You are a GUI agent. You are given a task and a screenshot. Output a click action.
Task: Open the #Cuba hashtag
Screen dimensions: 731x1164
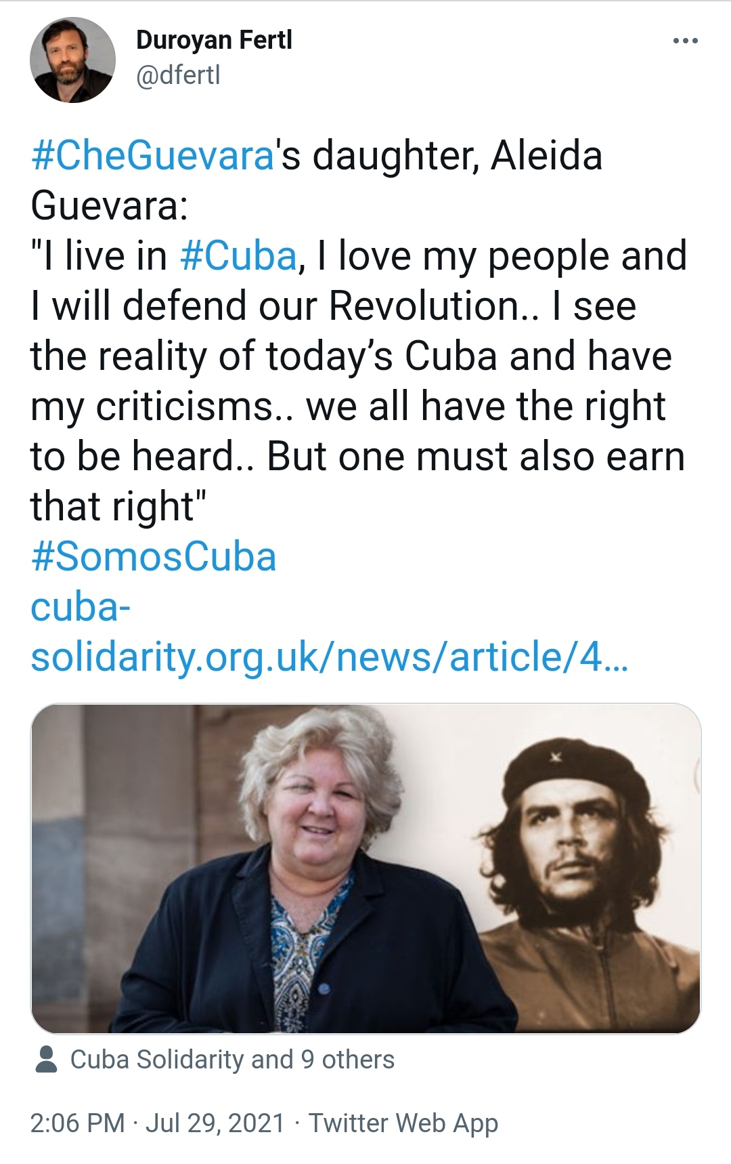pyautogui.click(x=239, y=255)
